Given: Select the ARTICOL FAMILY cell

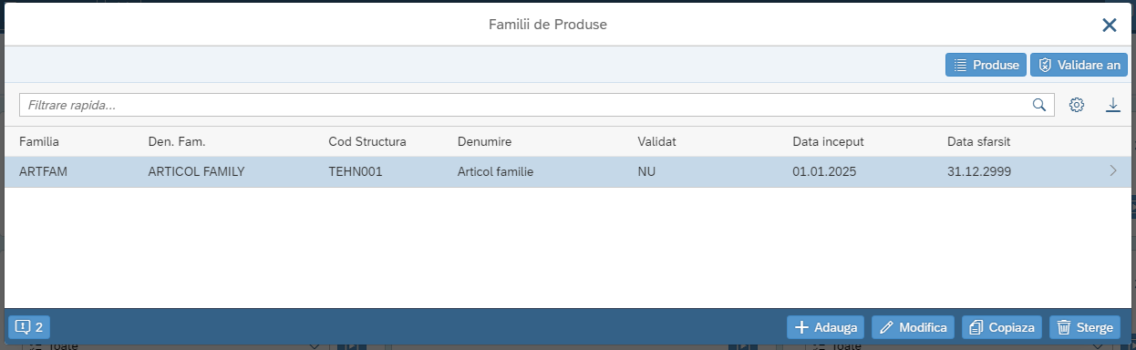Looking at the screenshot, I should [196, 171].
